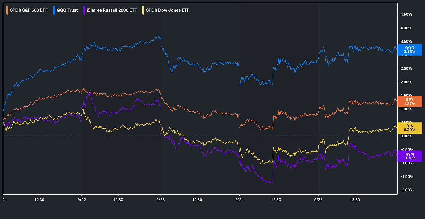Toggle iShares Russell 2000 ETF legend
The width and height of the screenshot is (425, 219).
(111, 10)
